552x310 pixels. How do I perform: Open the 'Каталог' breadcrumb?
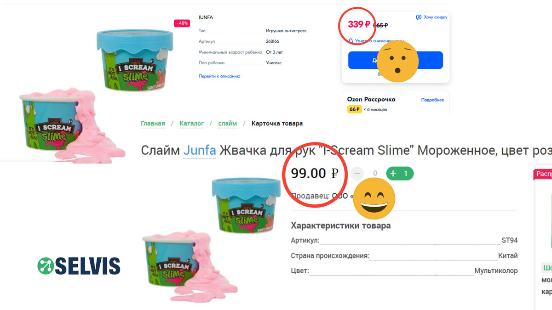click(191, 124)
